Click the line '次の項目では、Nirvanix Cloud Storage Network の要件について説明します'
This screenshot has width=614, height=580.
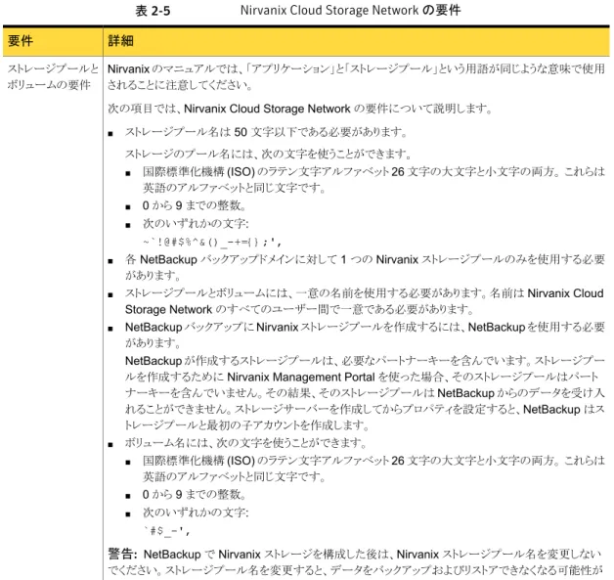click(300, 109)
